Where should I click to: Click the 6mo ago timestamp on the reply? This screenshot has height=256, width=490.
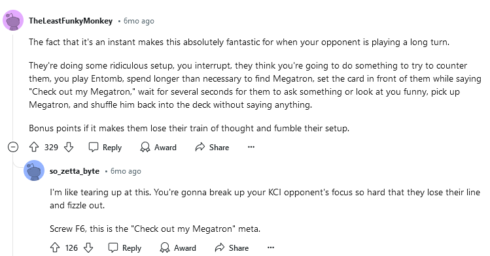[x=126, y=171]
